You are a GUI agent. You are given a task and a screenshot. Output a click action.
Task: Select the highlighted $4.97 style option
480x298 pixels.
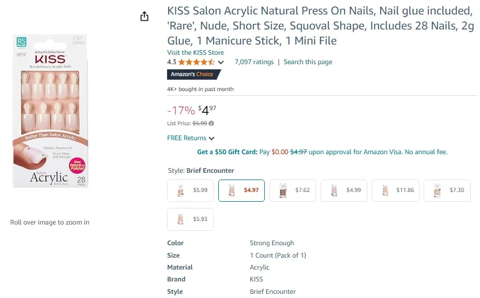242,190
